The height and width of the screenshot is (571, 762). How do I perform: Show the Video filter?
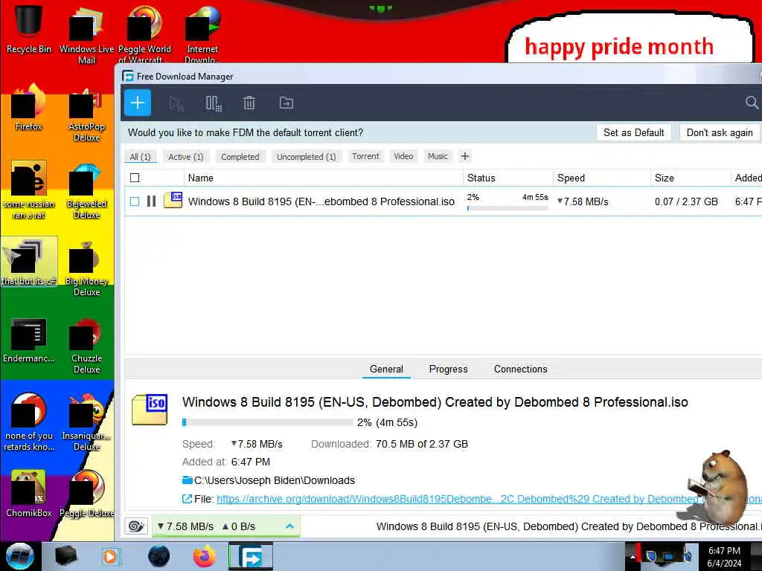click(403, 156)
